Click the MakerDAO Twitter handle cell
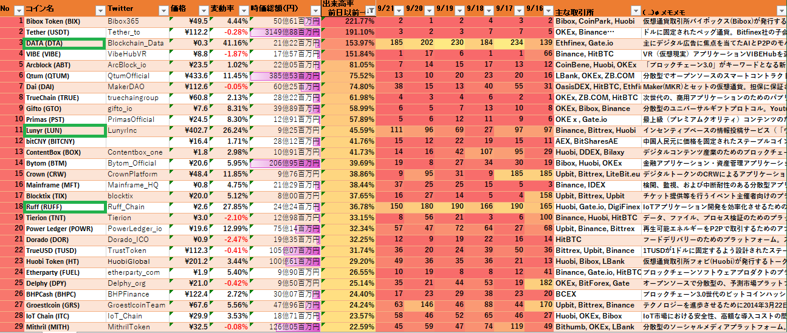This screenshot has width=787, height=333. pyautogui.click(x=136, y=87)
